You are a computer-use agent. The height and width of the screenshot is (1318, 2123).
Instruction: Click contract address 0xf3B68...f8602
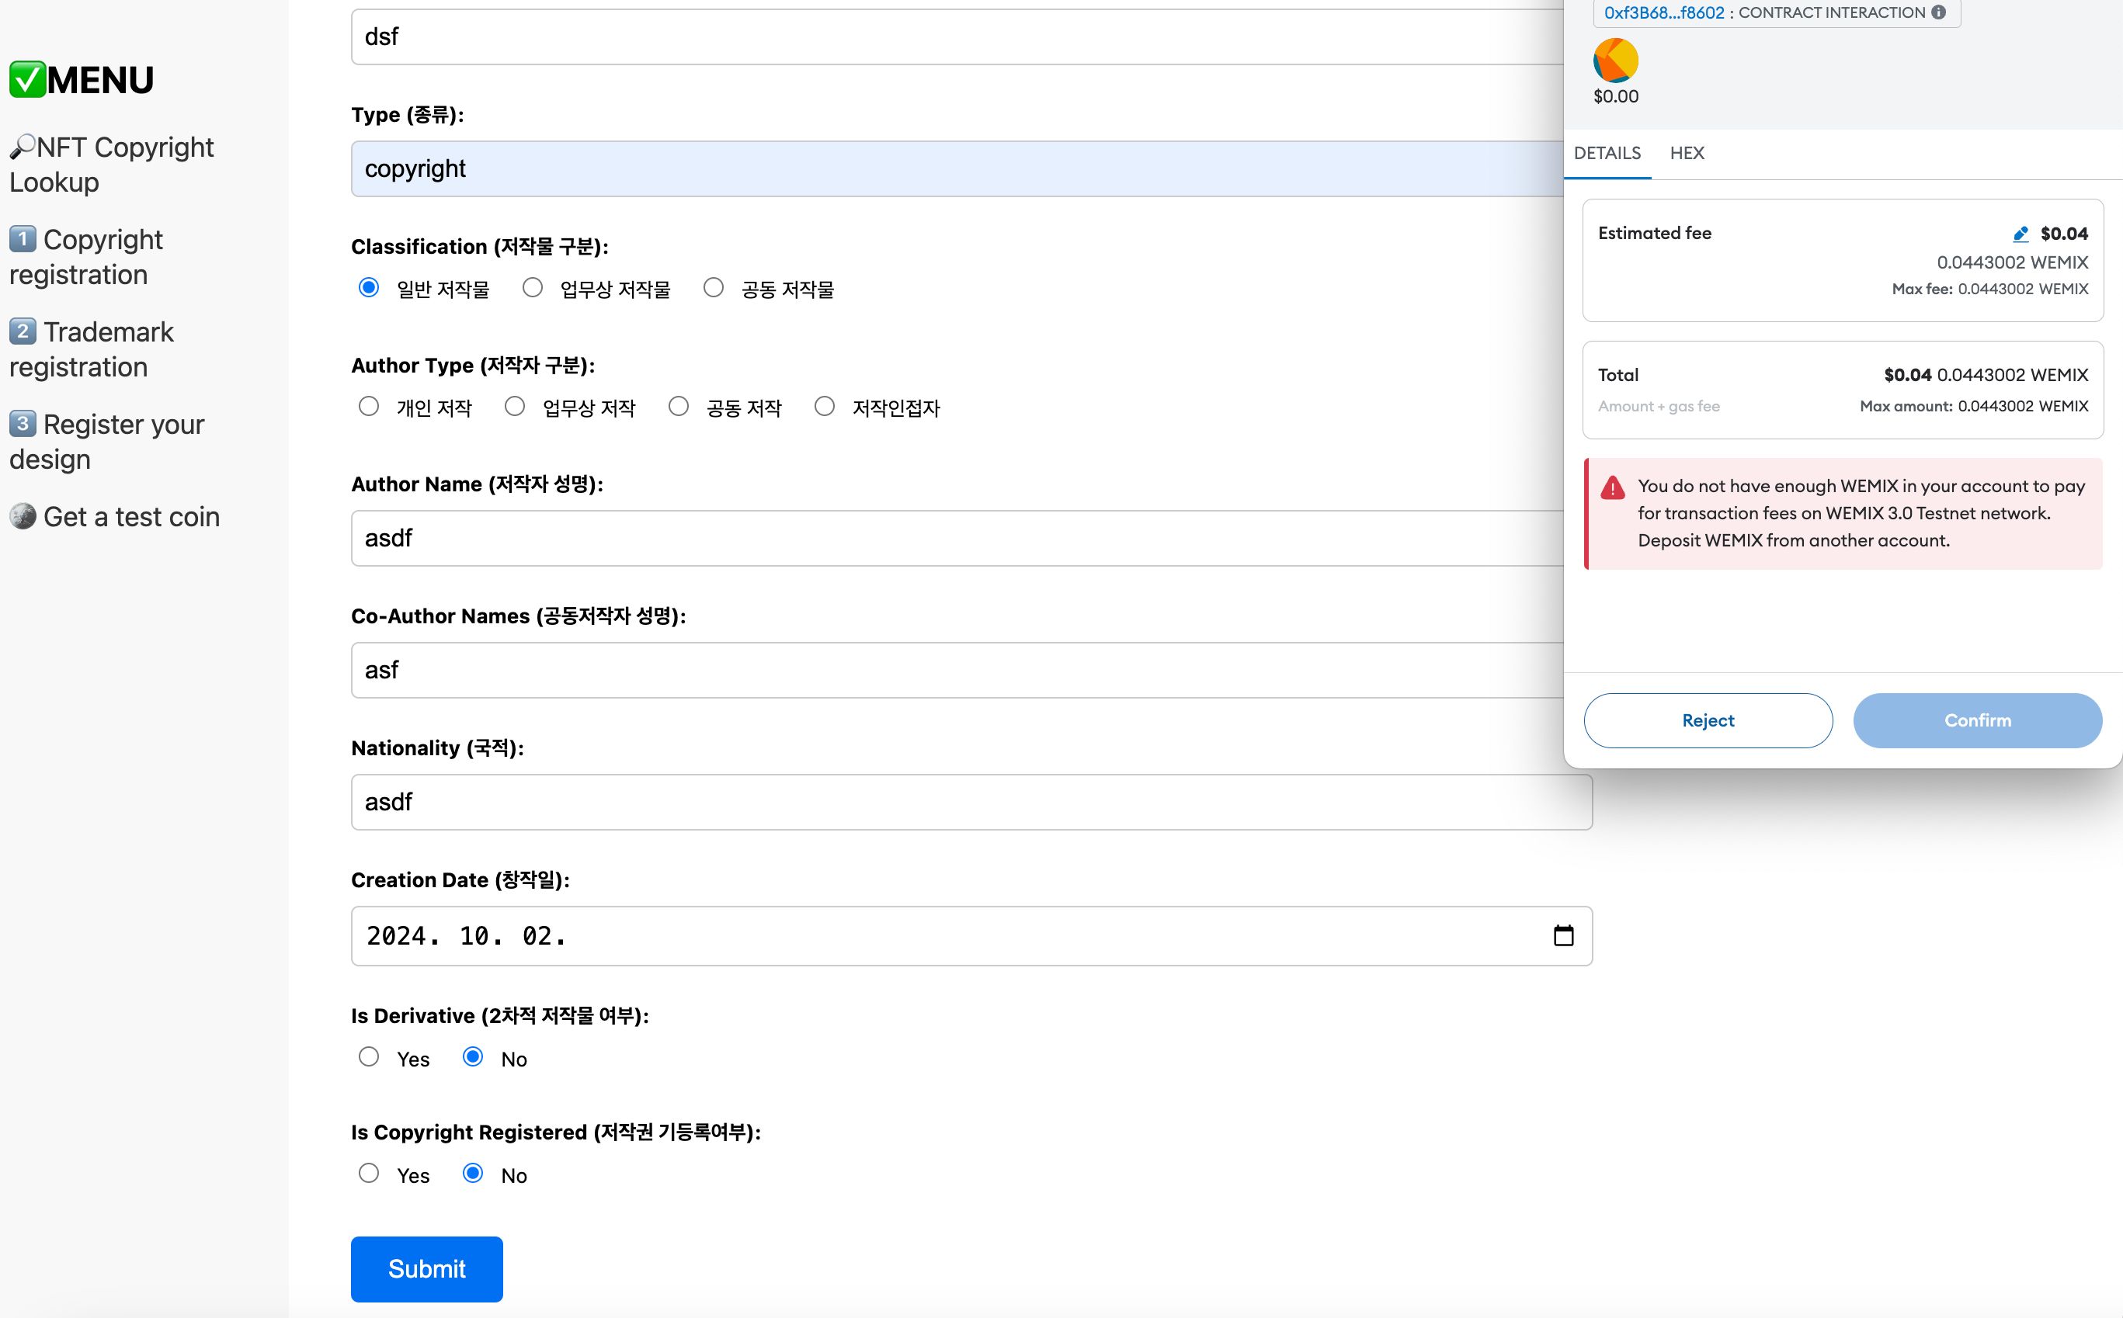pos(1663,12)
